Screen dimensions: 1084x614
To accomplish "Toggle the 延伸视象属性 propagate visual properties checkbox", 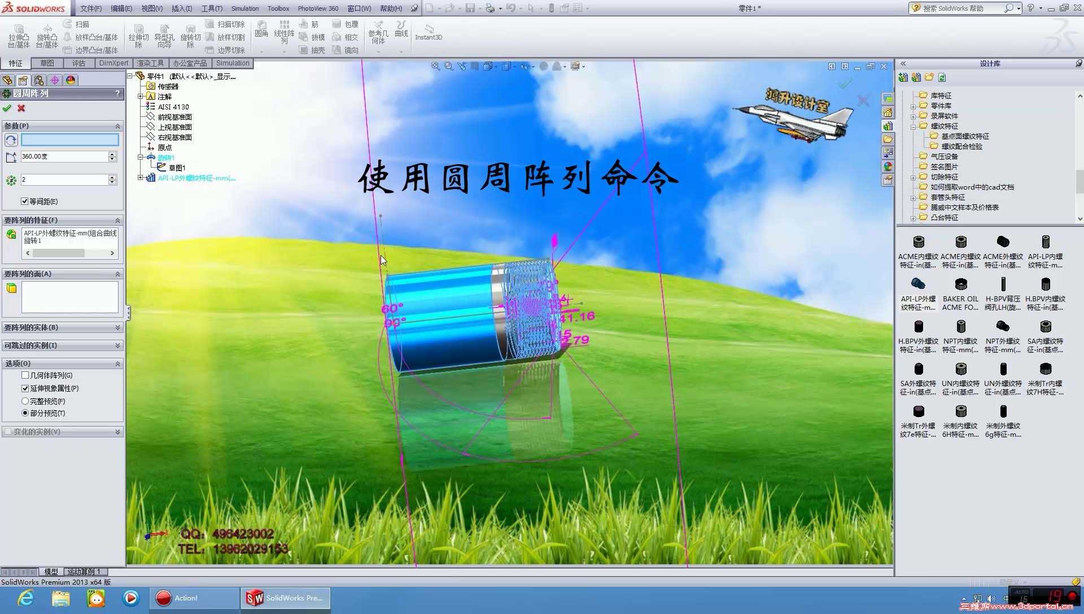I will (25, 388).
